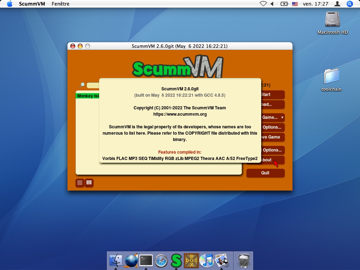
Task: Minimize ScummVM window with yellow button
Action: point(80,46)
